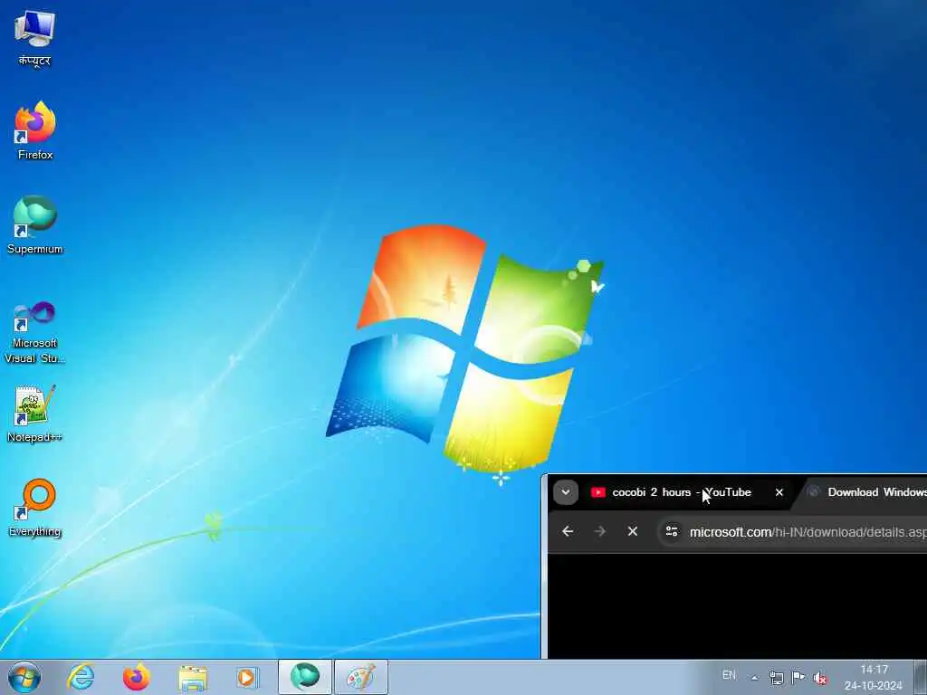
Task: Open the Action Center flag icon
Action: point(798,678)
